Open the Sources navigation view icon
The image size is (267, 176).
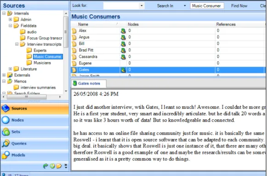(6, 108)
